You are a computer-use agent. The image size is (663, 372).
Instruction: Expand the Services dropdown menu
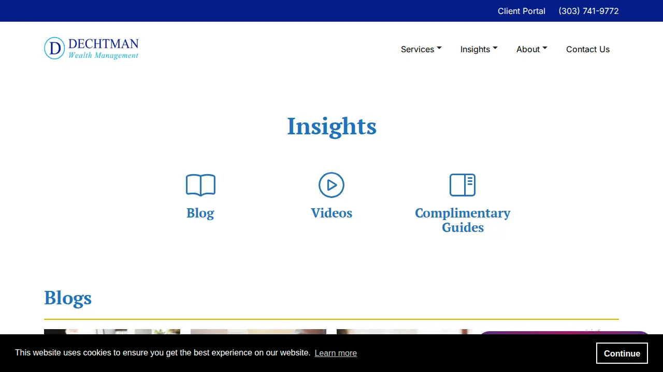(421, 49)
